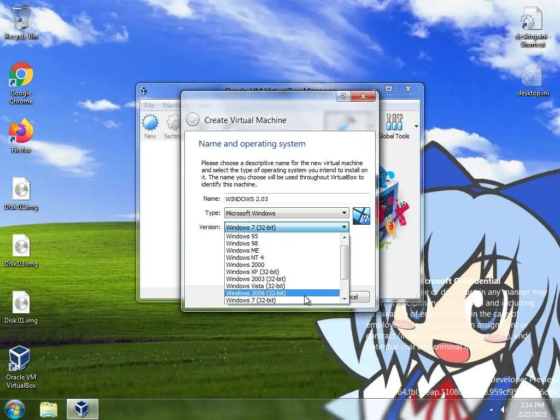The width and height of the screenshot is (560, 420).
Task: Select Disk 03.img file on desktop
Action: pyautogui.click(x=21, y=250)
